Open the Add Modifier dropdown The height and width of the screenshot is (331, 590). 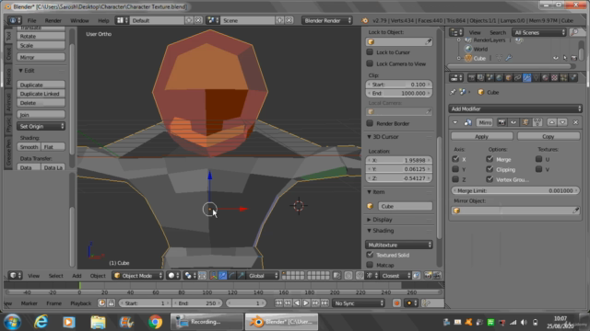[x=515, y=108]
